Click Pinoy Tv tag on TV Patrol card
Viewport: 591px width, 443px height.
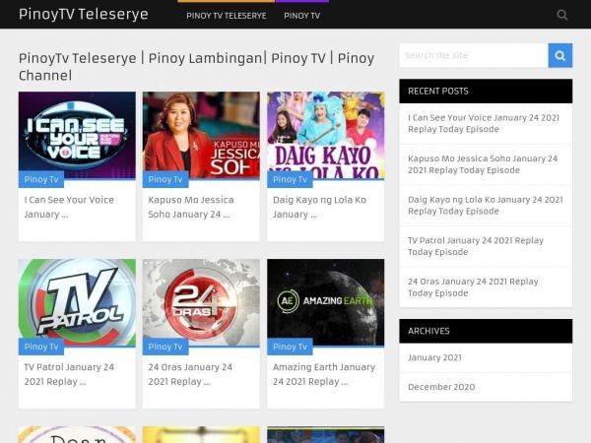[41, 347]
